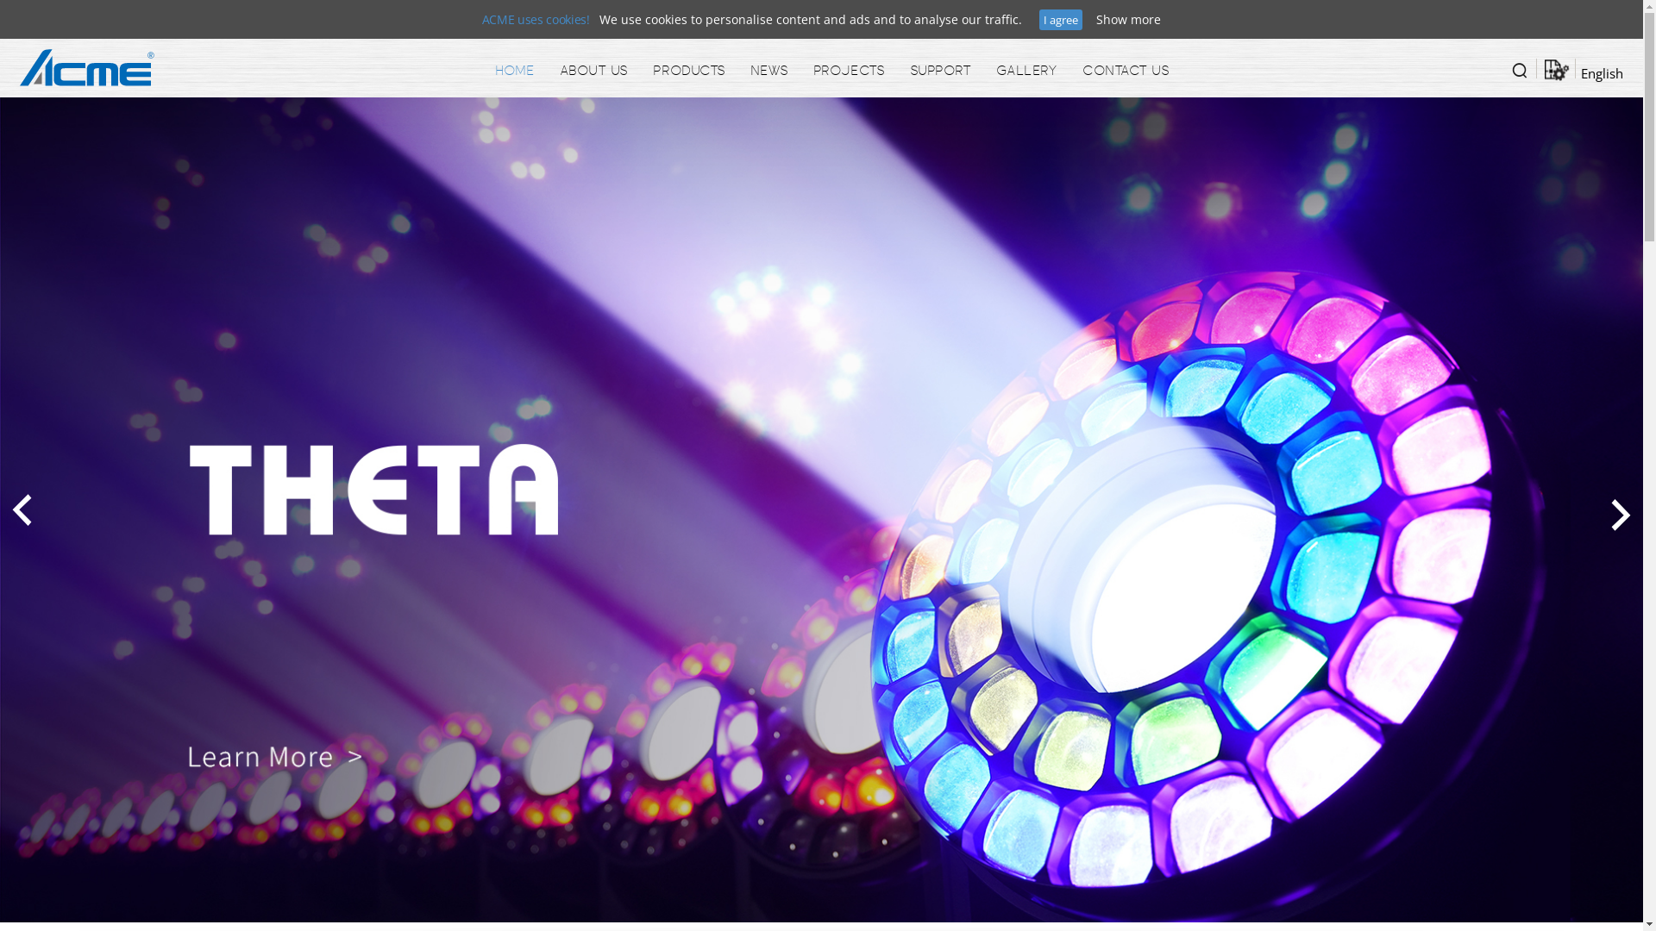Open the GALLERY page
The height and width of the screenshot is (931, 1656).
click(1026, 71)
